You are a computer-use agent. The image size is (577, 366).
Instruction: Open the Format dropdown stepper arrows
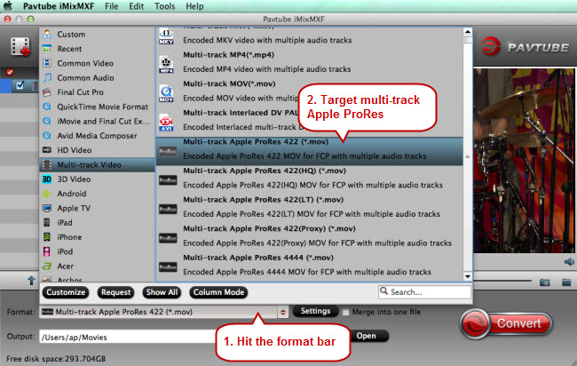(x=282, y=312)
